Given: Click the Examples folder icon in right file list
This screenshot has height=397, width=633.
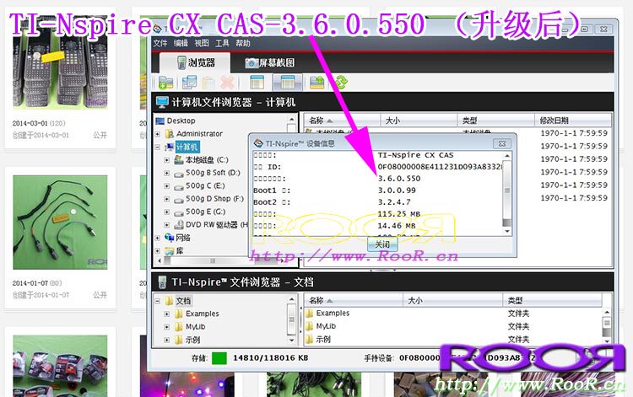Looking at the screenshot, I should pos(310,314).
